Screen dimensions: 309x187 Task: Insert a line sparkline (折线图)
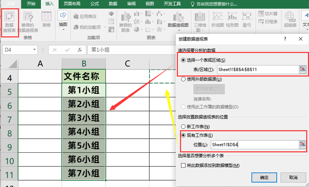coord(218,19)
